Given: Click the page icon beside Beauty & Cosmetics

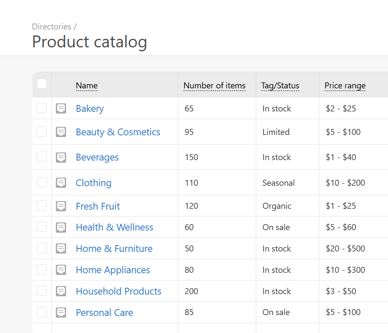Looking at the screenshot, I should 61,131.
